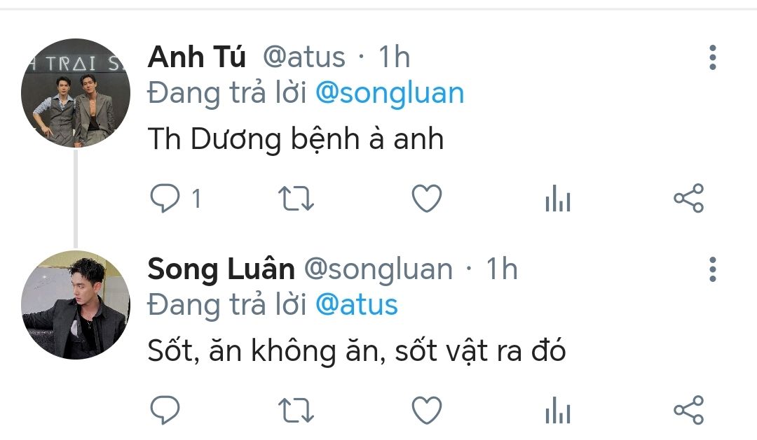
Task: Retweet Anh Tú's reply
Action: pos(296,199)
